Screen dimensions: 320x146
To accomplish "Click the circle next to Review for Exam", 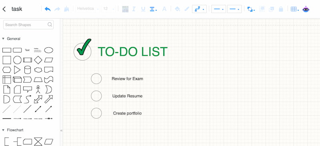I will [96, 79].
